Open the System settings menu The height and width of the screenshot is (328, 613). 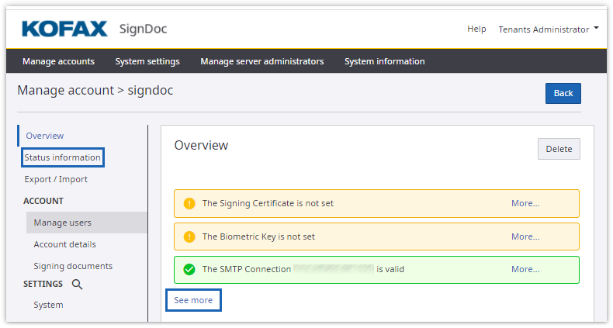coord(147,61)
